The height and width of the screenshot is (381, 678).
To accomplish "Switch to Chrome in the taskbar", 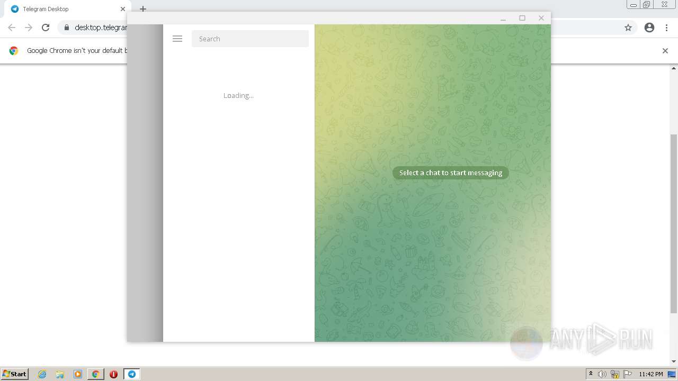I will pyautogui.click(x=96, y=374).
